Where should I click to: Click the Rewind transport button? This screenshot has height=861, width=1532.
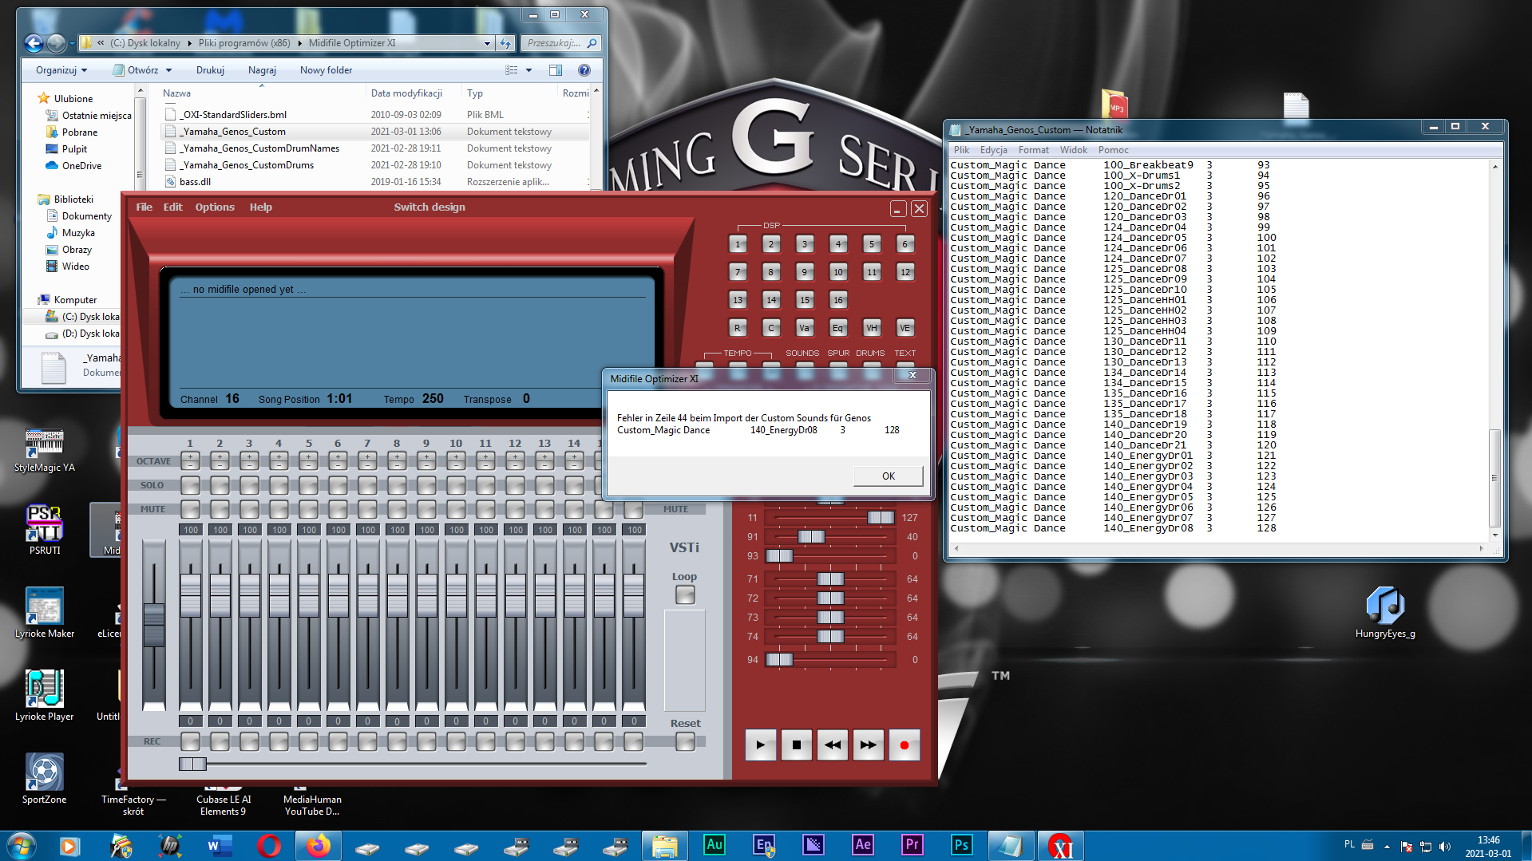tap(832, 745)
